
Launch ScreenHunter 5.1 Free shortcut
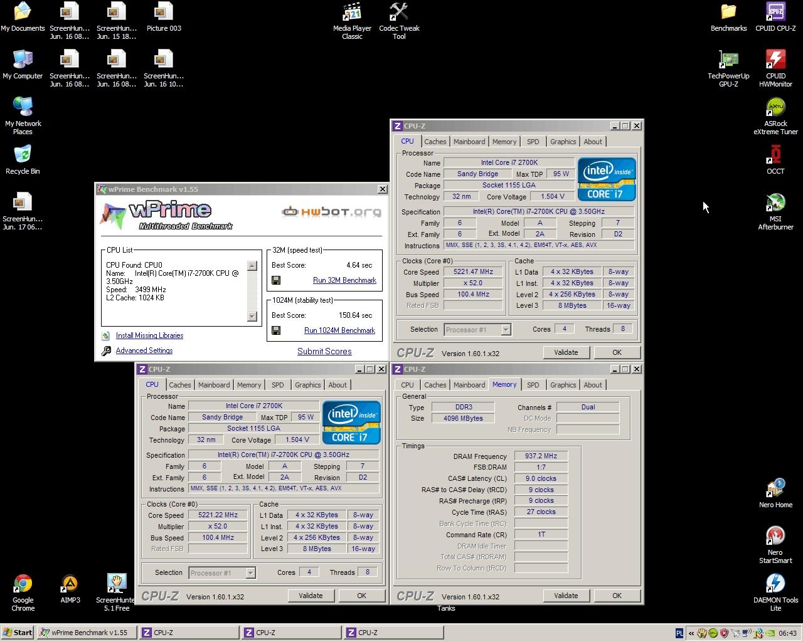[x=117, y=593]
